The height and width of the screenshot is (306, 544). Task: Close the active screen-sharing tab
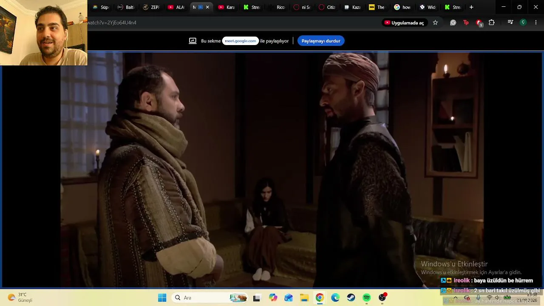pos(207,7)
